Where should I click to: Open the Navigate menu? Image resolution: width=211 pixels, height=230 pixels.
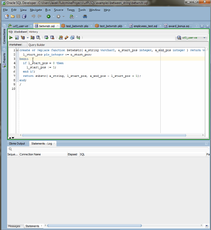click(x=36, y=10)
